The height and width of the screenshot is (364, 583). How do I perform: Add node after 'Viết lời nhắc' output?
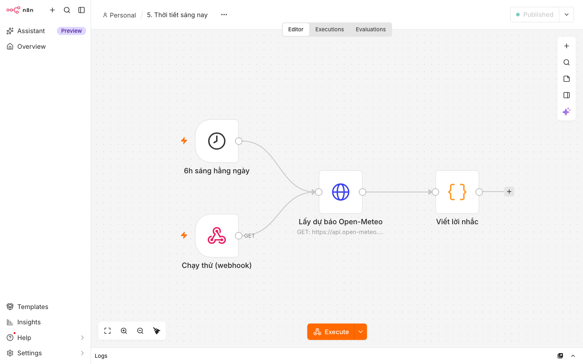coord(509,192)
